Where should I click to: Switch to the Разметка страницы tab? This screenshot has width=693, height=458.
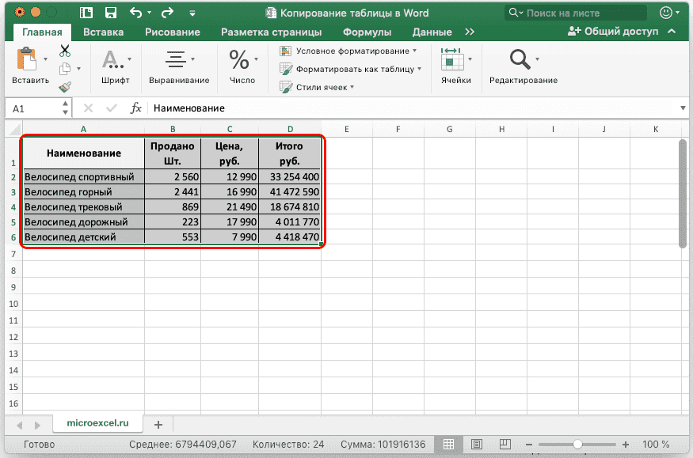coord(271,32)
